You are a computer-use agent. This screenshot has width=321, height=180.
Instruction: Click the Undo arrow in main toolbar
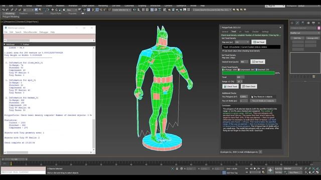4,10
